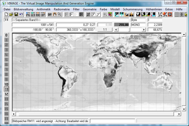Click the IAC toolbar icon

[28, 14]
